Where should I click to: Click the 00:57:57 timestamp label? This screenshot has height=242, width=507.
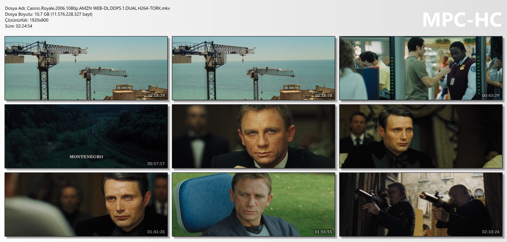(156, 163)
